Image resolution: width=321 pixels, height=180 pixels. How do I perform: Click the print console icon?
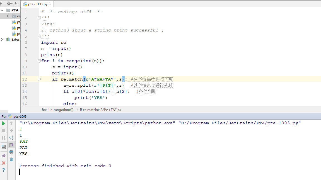[11, 152]
